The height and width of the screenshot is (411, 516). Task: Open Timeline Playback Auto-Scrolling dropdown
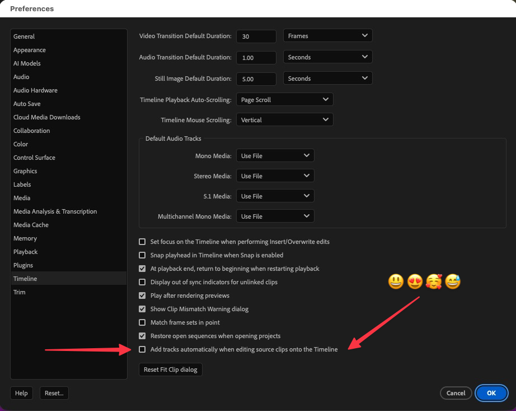tap(285, 100)
